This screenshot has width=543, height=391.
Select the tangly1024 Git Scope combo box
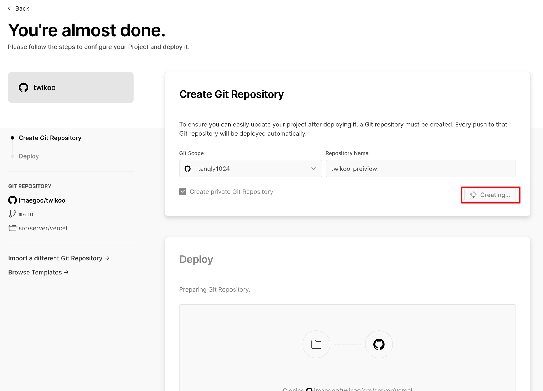[251, 169]
